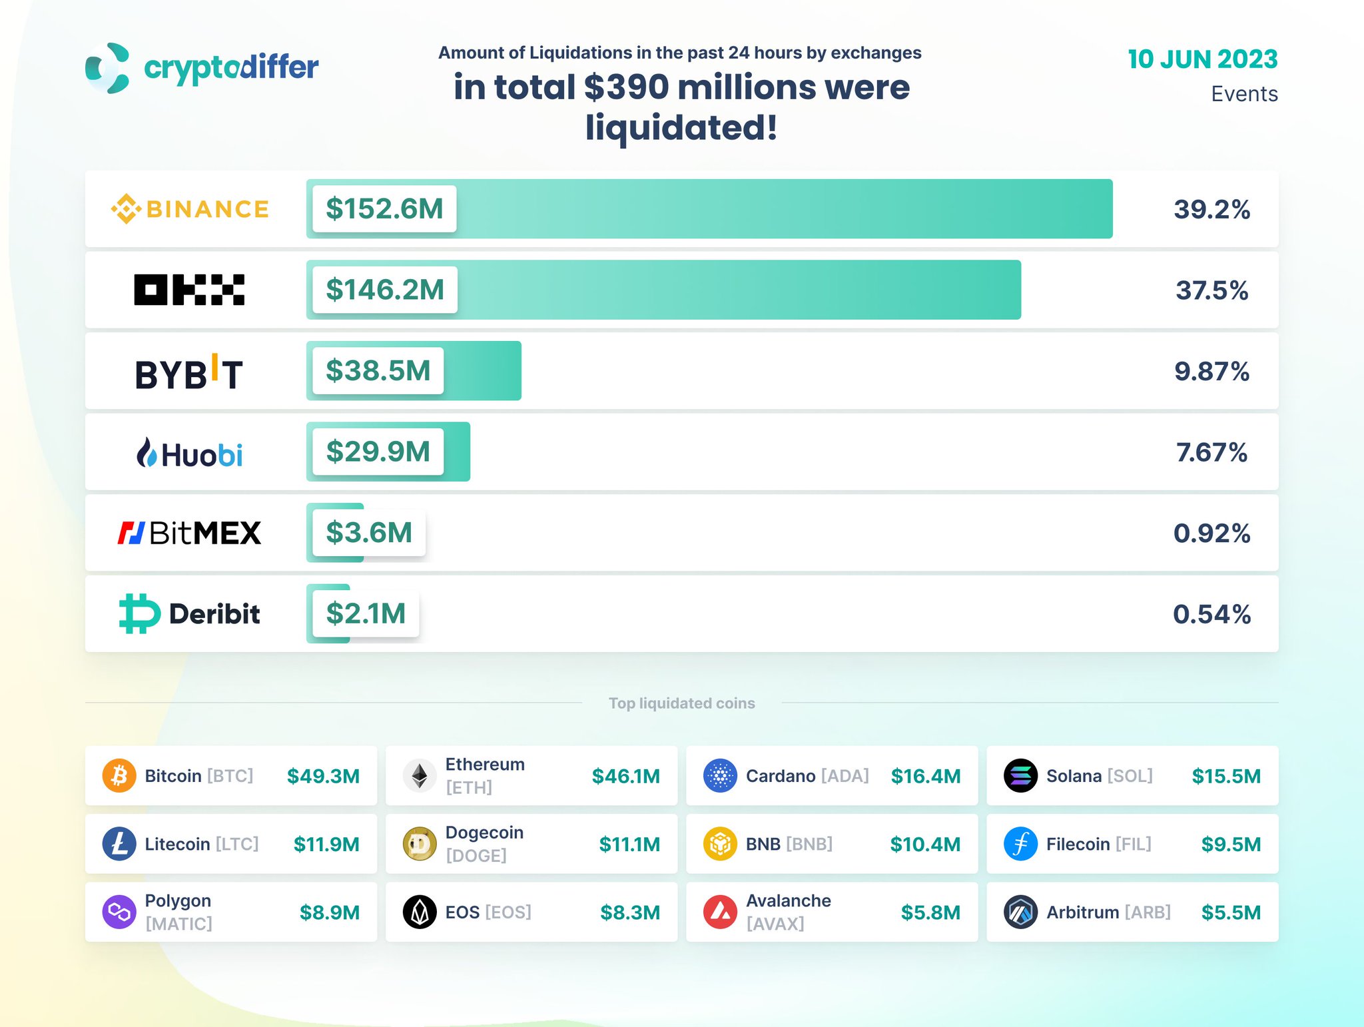This screenshot has width=1364, height=1027.
Task: Click the Deribit logo
Action: [189, 613]
